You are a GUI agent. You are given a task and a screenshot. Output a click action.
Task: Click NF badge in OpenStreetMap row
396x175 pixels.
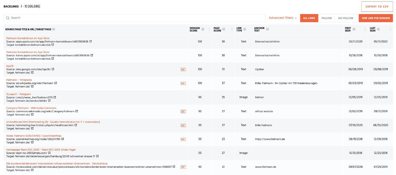(183, 139)
